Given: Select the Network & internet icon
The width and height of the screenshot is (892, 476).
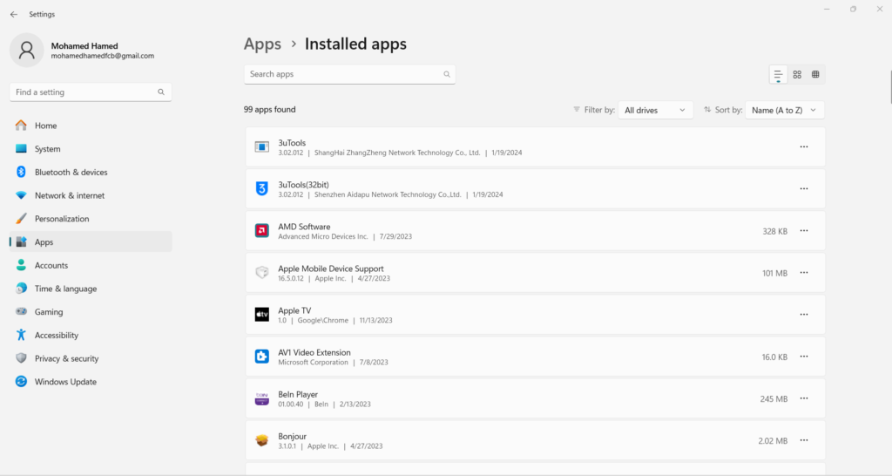Looking at the screenshot, I should coord(22,196).
